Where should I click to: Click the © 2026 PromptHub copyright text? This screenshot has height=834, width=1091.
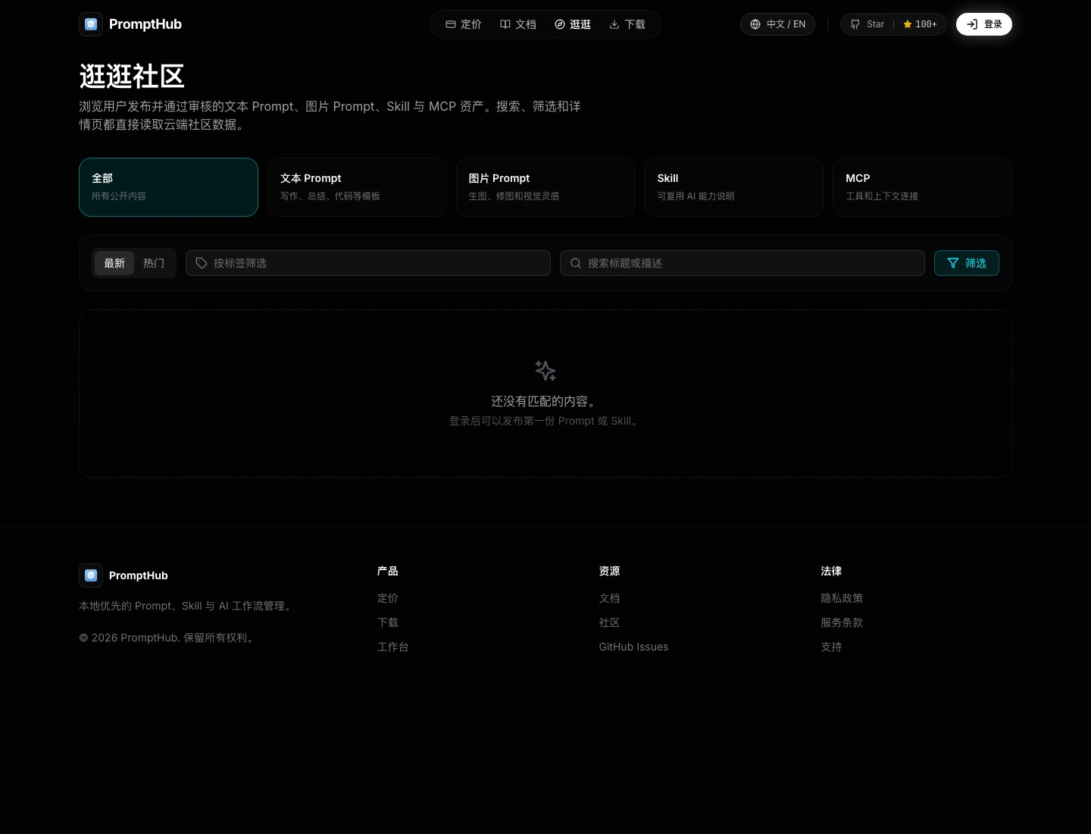pyautogui.click(x=168, y=638)
